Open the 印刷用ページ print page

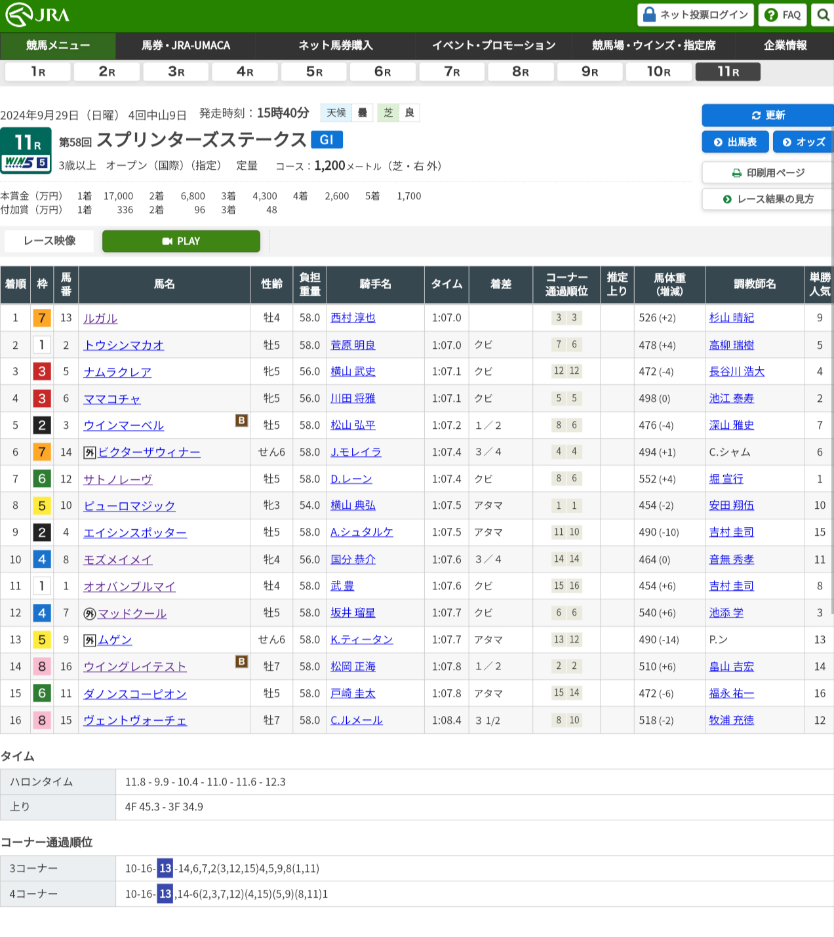[x=767, y=173]
